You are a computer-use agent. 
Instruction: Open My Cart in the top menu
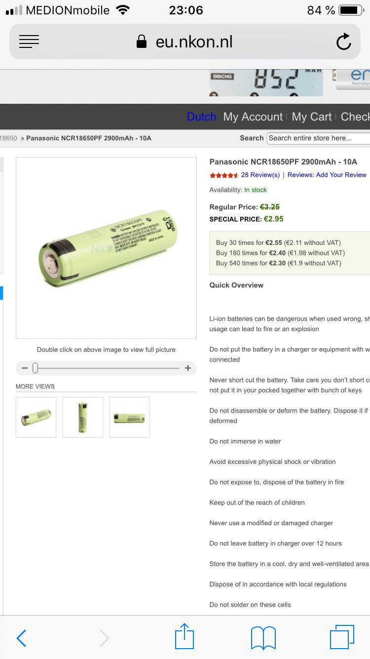311,117
